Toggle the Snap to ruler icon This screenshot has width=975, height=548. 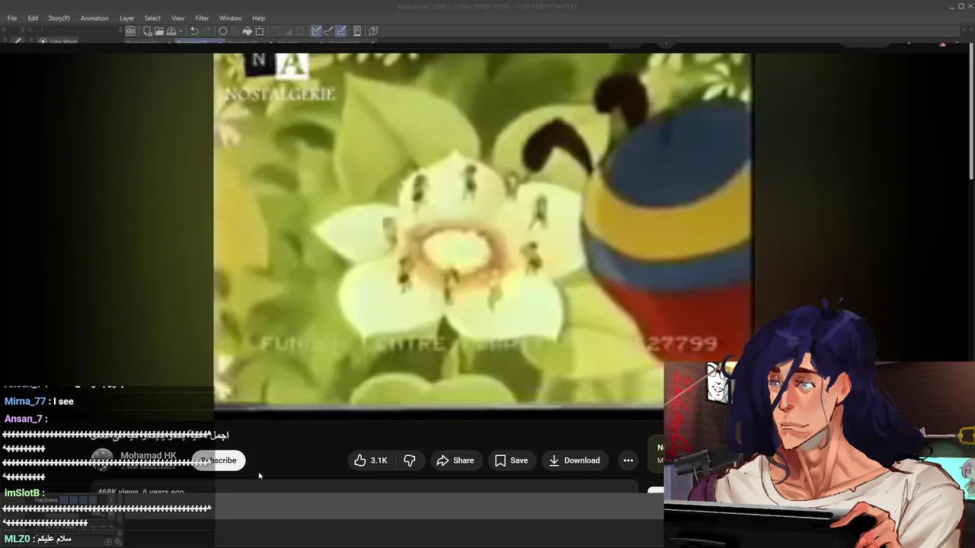click(316, 31)
